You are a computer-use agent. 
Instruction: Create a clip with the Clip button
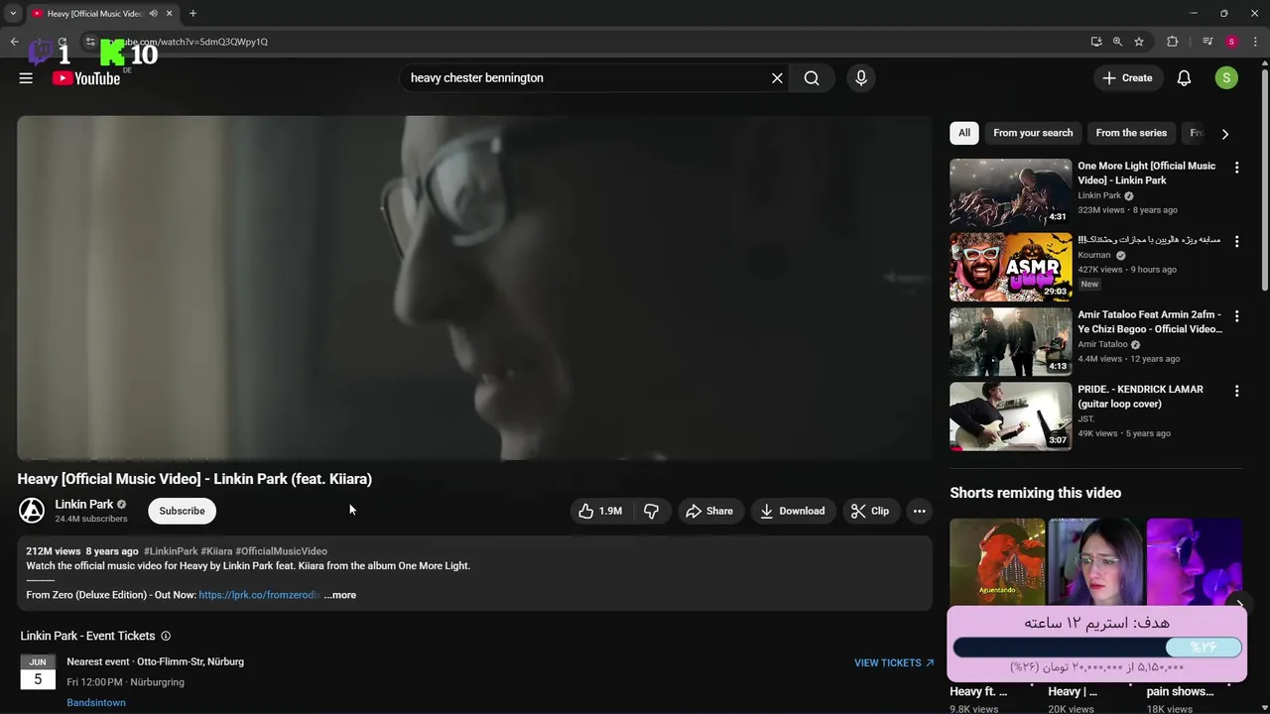point(870,511)
